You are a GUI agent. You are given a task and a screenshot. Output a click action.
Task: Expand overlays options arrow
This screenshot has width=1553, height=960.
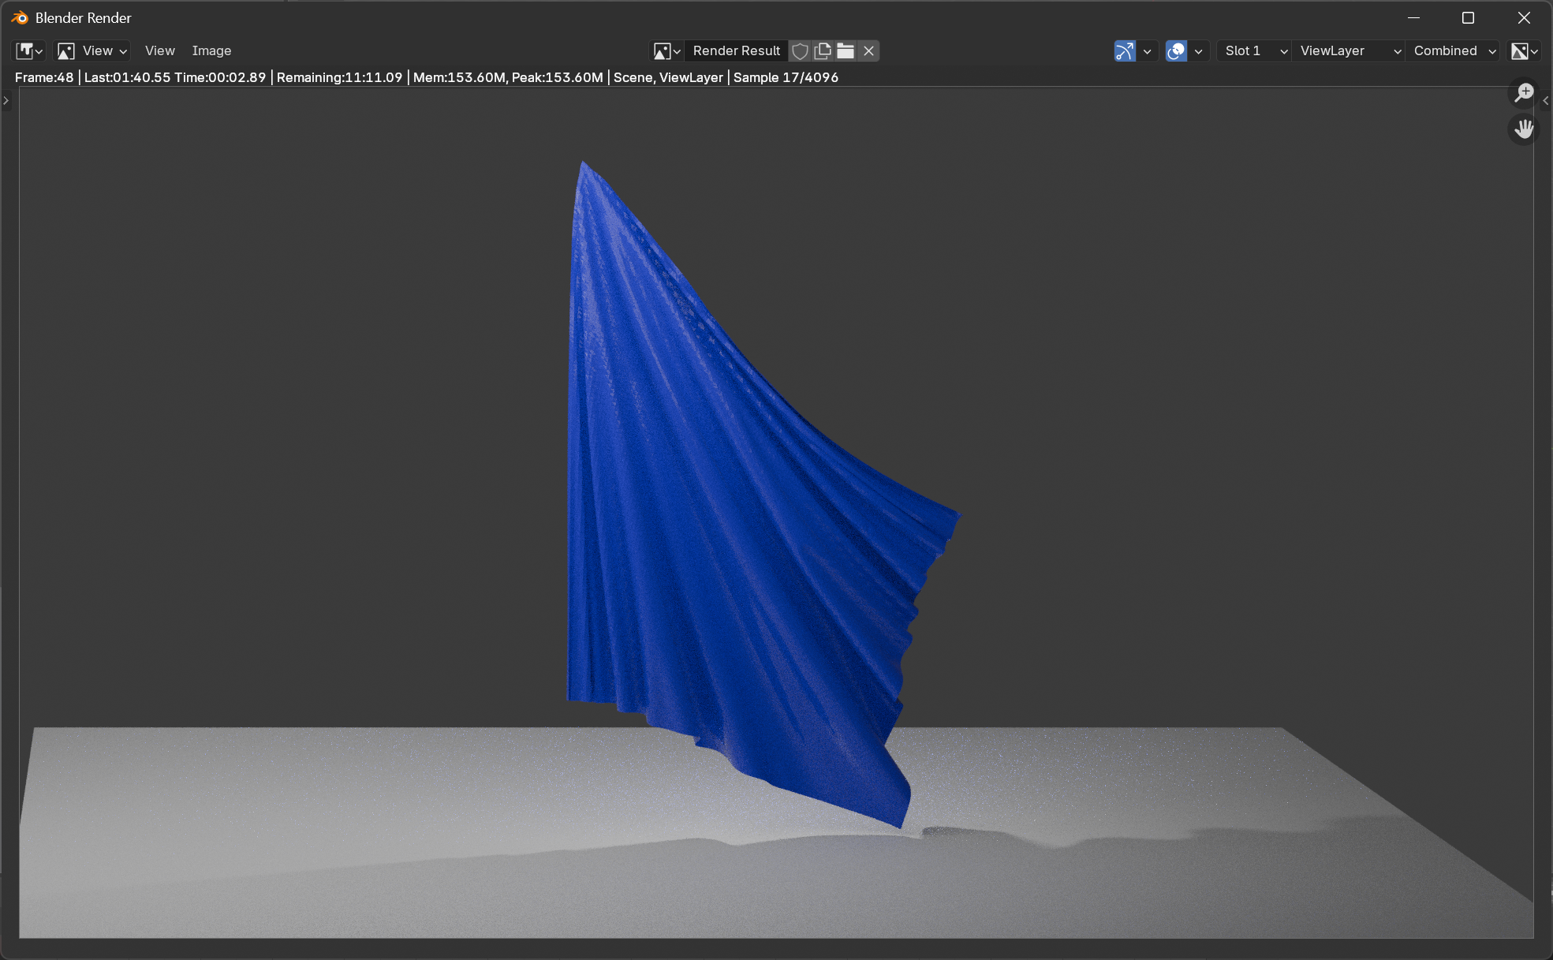[x=1198, y=50]
